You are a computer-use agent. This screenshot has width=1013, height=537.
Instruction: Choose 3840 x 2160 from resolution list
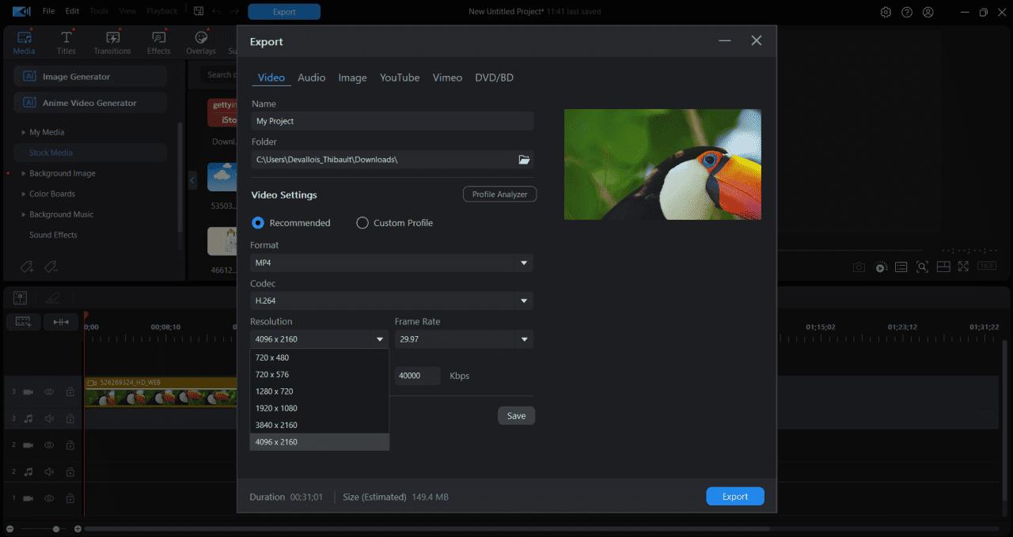pyautogui.click(x=320, y=425)
